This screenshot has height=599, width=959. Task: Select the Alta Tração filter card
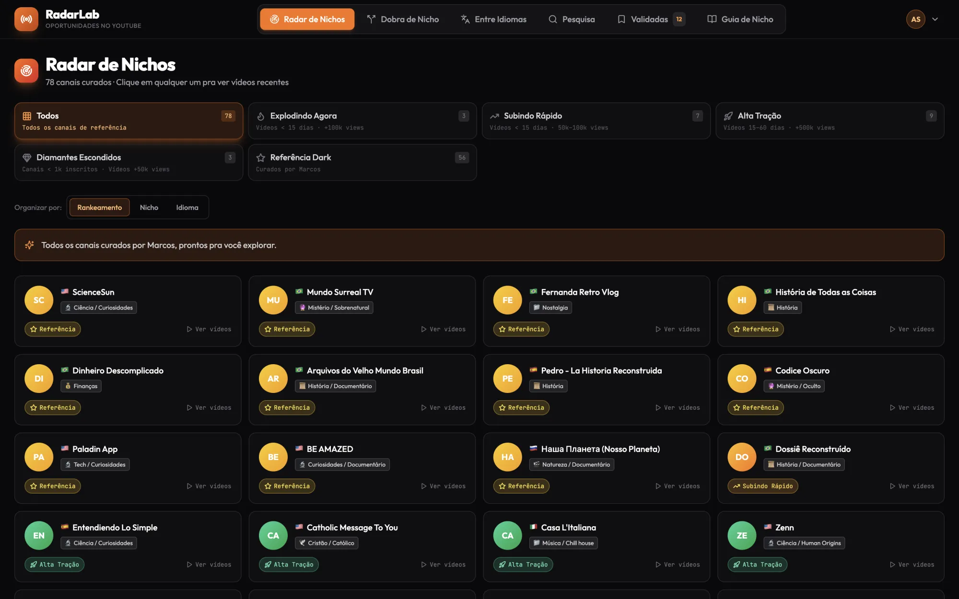pos(830,121)
